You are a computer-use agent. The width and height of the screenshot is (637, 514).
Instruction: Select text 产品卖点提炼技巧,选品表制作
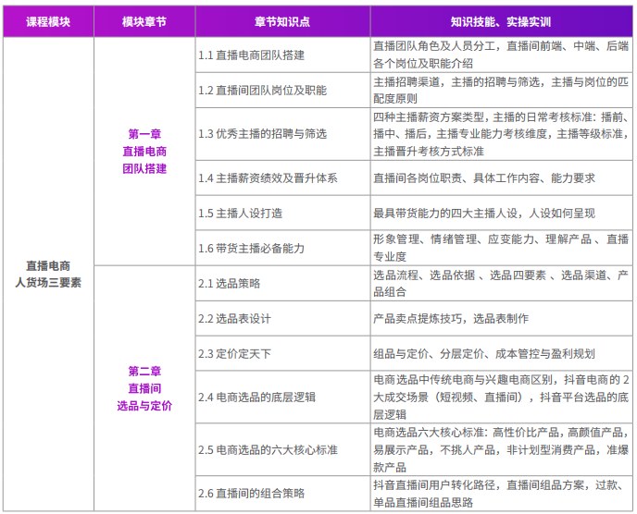pyautogui.click(x=451, y=318)
